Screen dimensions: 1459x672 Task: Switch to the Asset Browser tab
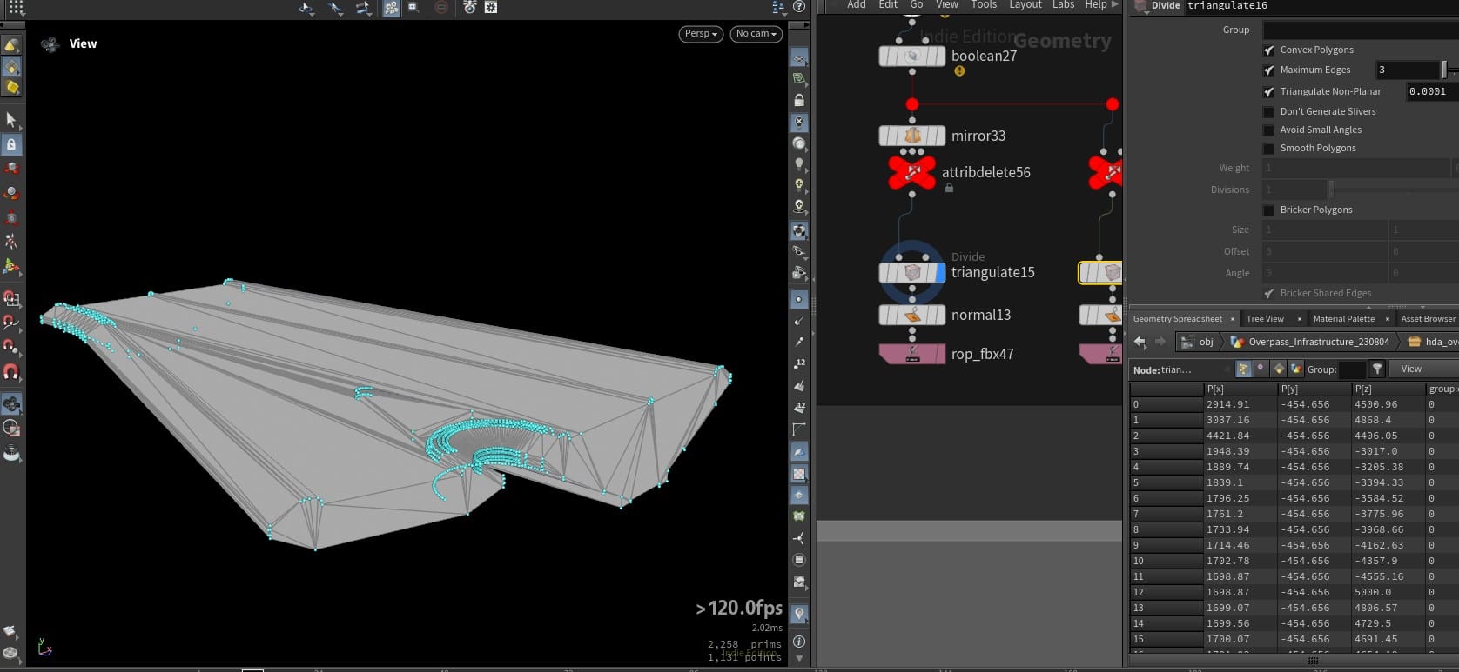point(1428,319)
